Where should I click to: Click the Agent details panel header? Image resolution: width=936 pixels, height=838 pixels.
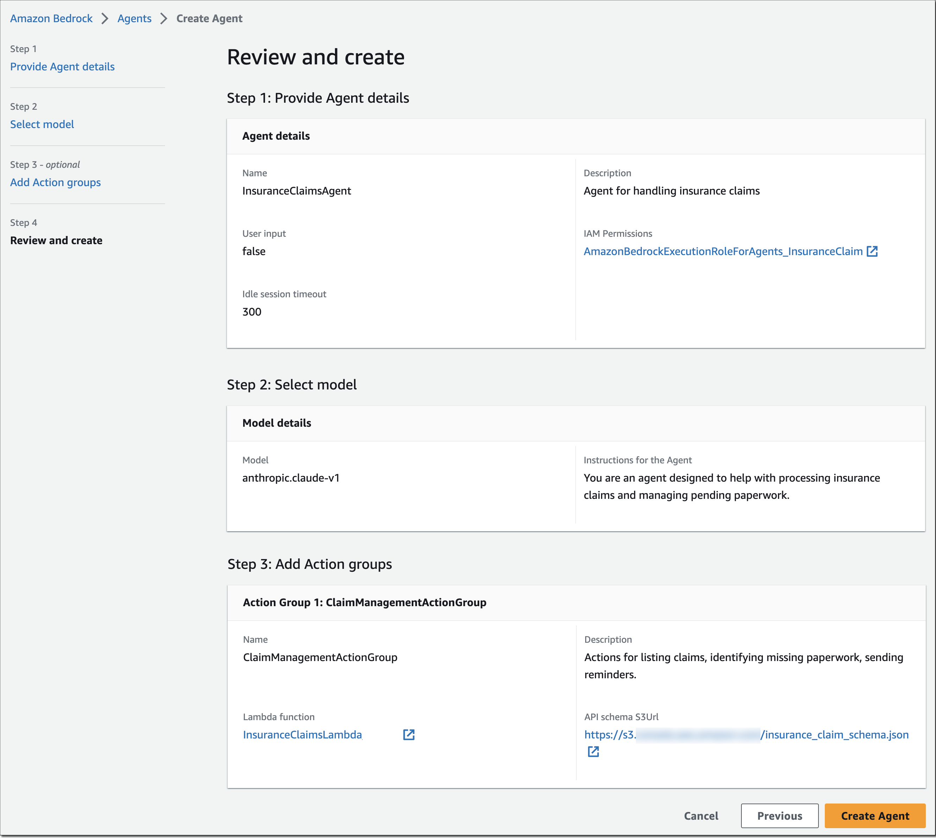pyautogui.click(x=276, y=136)
